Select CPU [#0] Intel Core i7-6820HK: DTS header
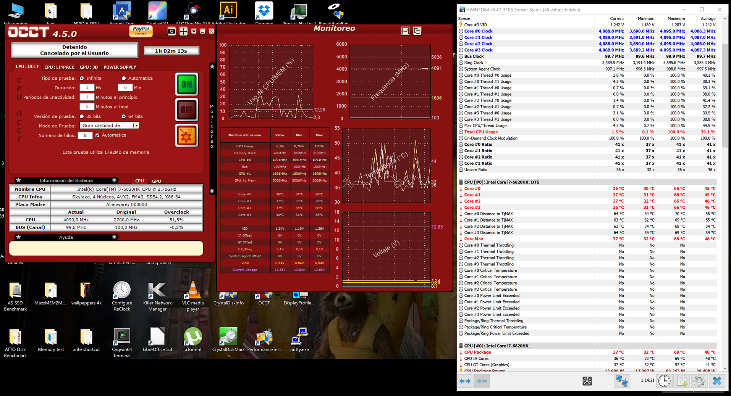 587,182
